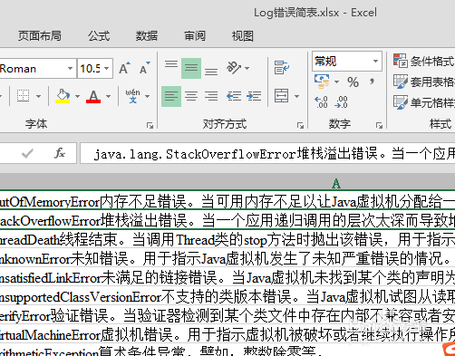Toggle center horizontal text alignment

(191, 96)
